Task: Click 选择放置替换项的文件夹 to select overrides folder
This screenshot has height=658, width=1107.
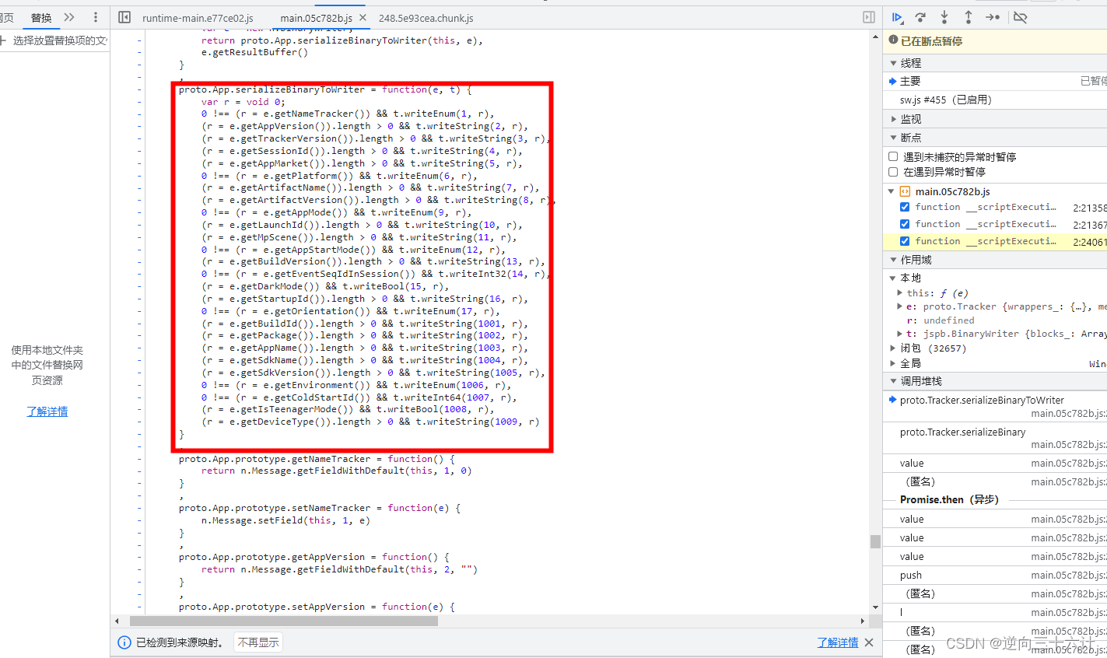Action: (60, 40)
